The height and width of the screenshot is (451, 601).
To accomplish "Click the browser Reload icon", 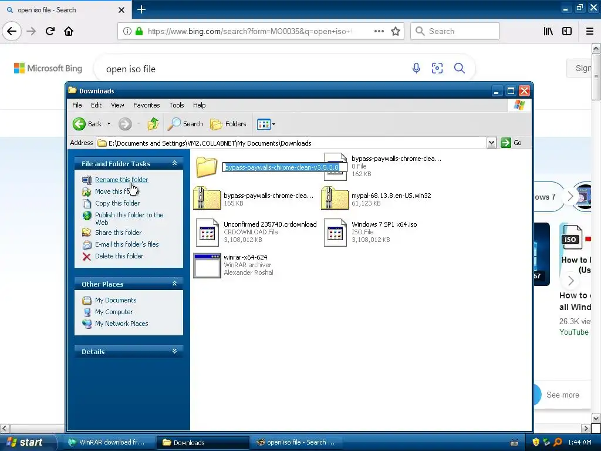I will coord(50,31).
